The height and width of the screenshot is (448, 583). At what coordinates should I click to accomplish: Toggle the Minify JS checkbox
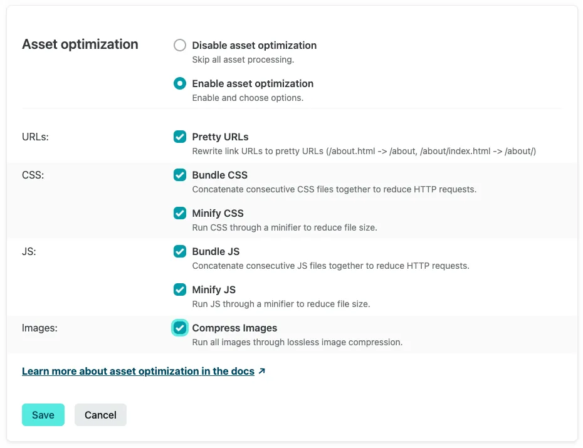(x=180, y=289)
